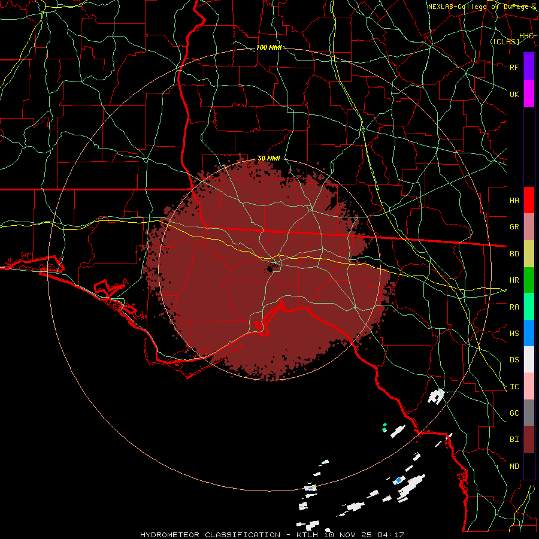Viewport: 539px width, 539px height.
Task: Click the "HYDROMETEOR CLASSIFICATION - KTLH" caption
Action: coord(229,535)
